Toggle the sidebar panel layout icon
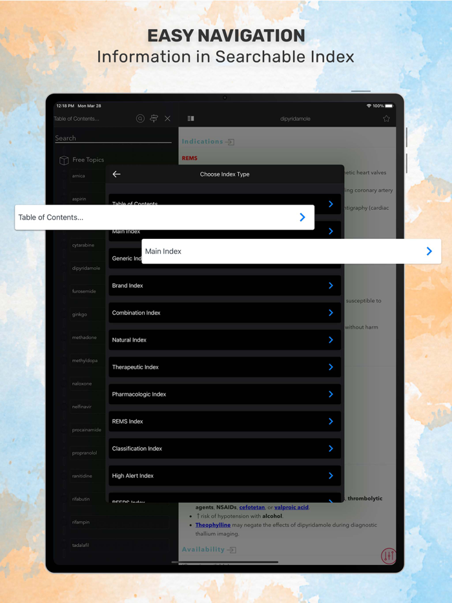This screenshot has width=452, height=603. coord(190,118)
